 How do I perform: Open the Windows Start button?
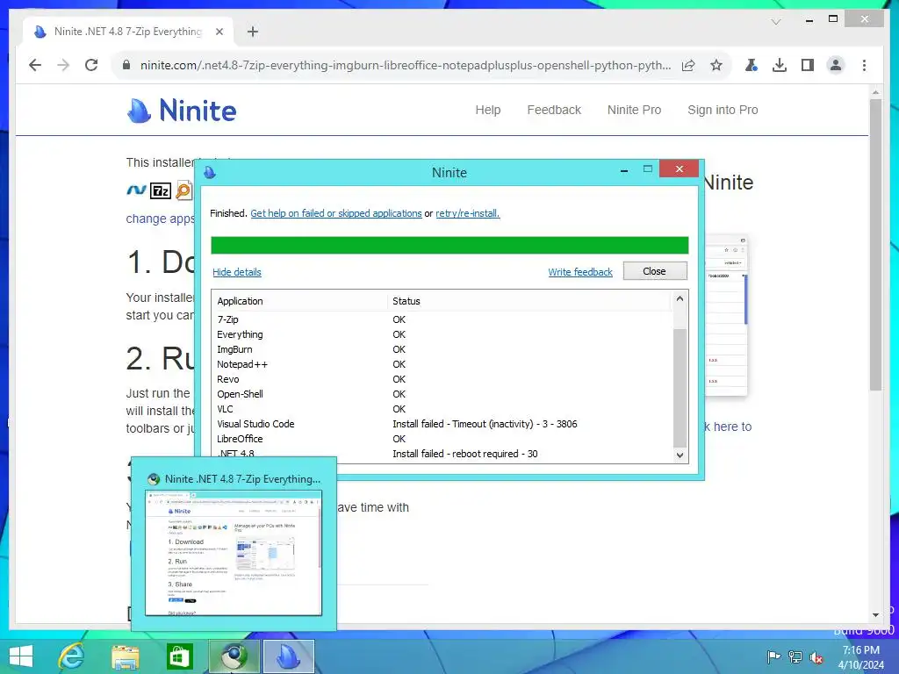21,656
